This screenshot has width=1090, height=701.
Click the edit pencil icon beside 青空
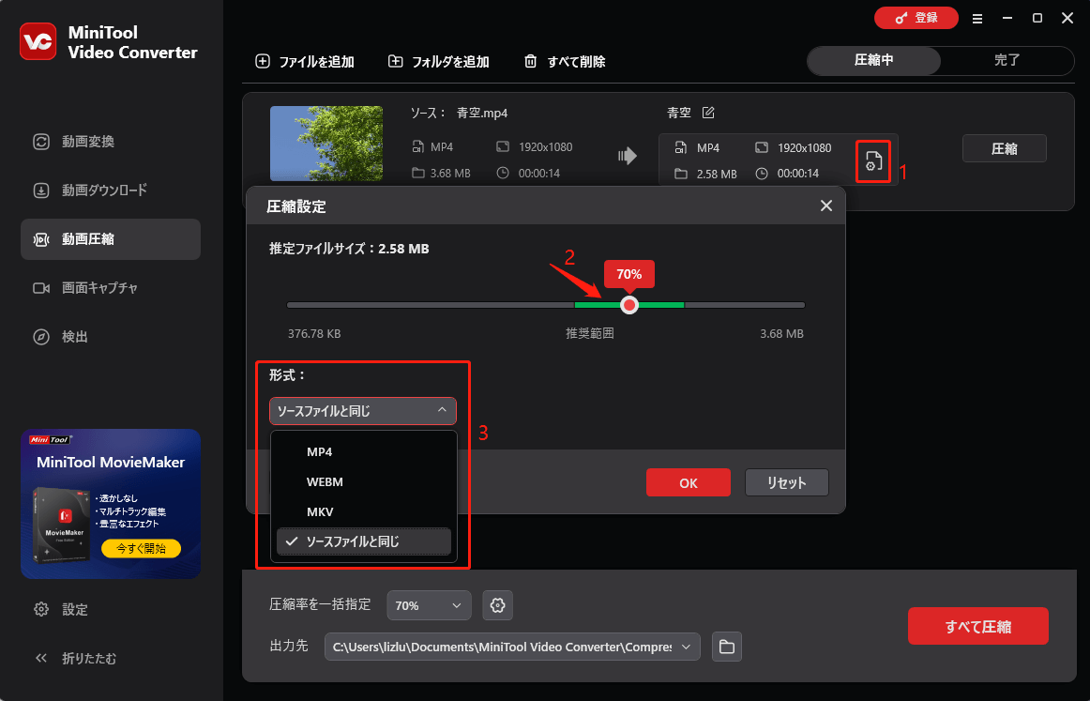click(x=707, y=113)
